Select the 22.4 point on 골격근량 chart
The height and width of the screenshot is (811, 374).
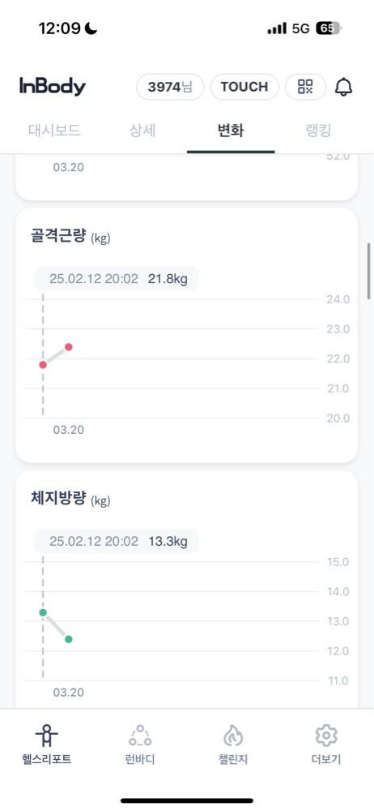69,346
